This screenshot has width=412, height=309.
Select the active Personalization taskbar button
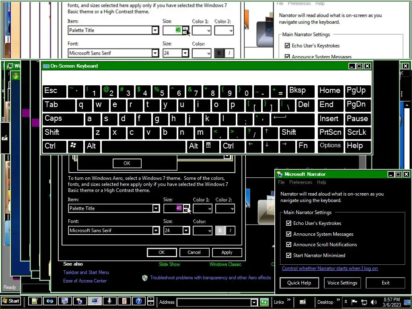94,301
